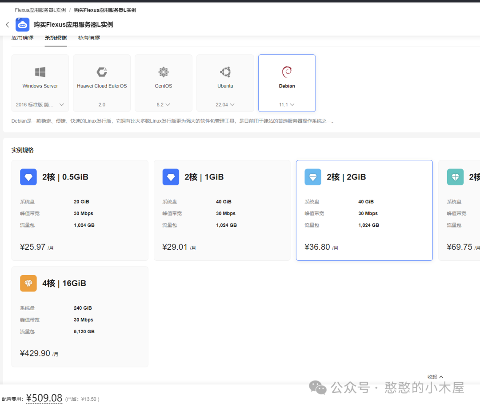Click the orange diamond icon for 4核 16GiB
Image resolution: width=480 pixels, height=407 pixels.
(28, 283)
